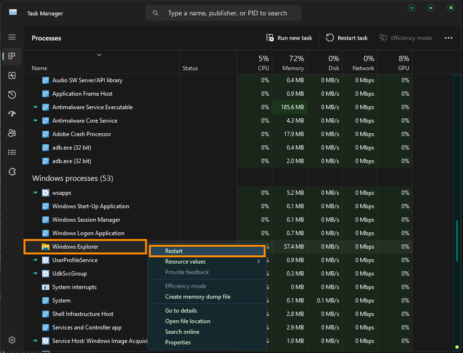Image resolution: width=463 pixels, height=353 pixels.
Task: Expand the UdkSvcGroup group
Action: click(35, 274)
